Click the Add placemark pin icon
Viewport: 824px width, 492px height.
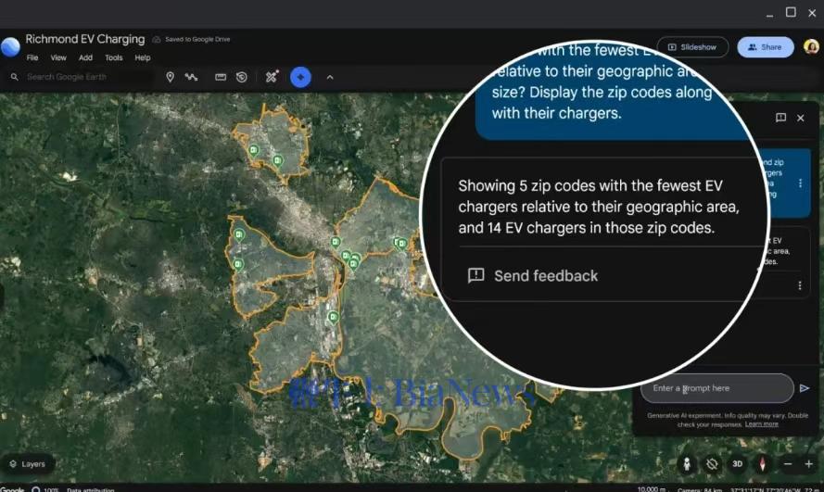[x=170, y=77]
